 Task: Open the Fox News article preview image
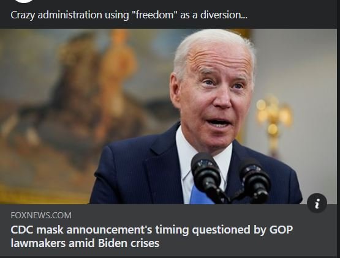(168, 116)
